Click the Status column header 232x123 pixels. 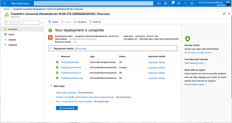click(122, 56)
